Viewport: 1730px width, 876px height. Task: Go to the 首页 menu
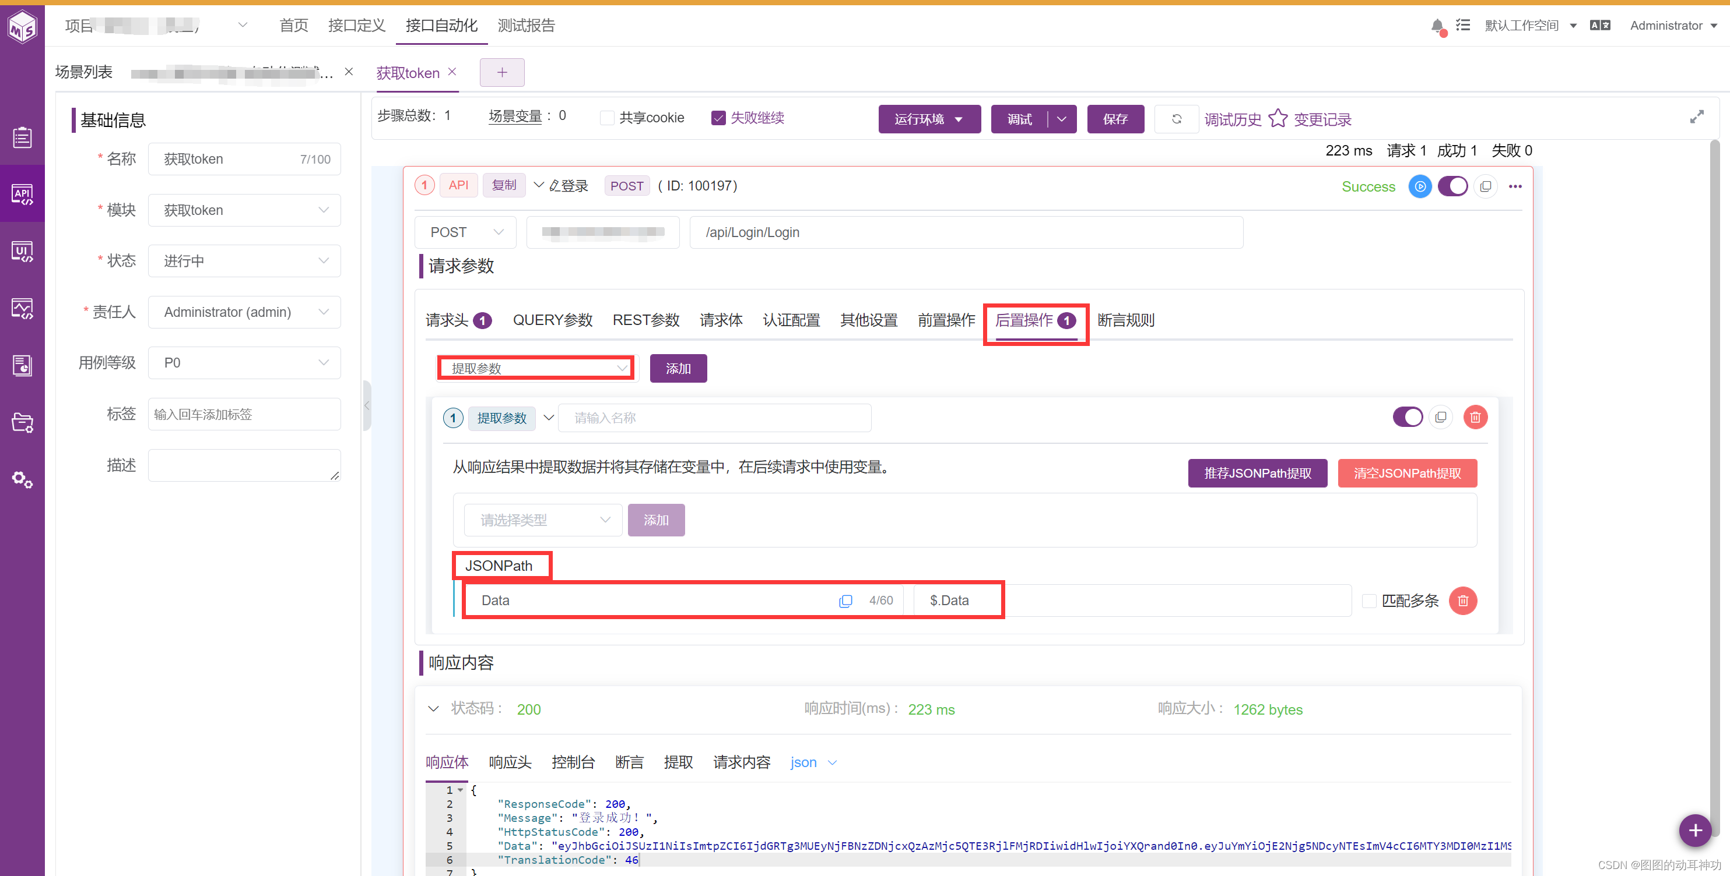click(x=293, y=25)
